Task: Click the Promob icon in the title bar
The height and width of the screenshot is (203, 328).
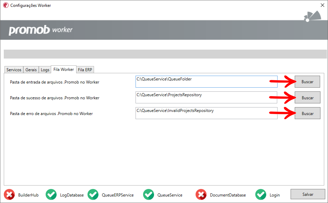Action: click(5, 5)
